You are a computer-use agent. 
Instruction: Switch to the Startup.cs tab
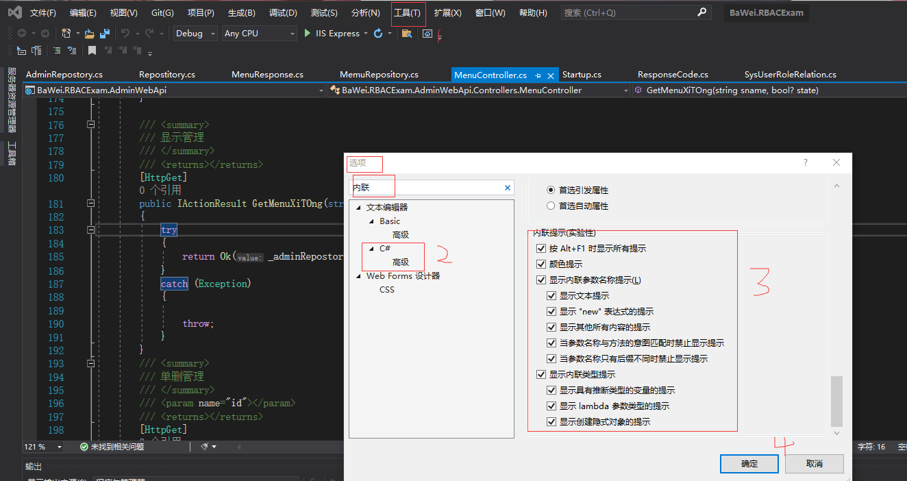click(x=582, y=75)
